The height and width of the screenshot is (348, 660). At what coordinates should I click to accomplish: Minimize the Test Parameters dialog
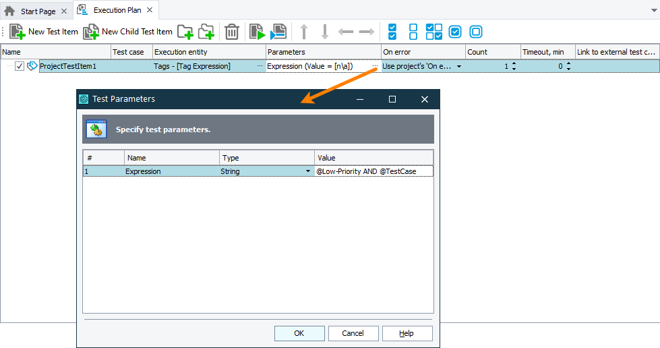click(x=360, y=99)
